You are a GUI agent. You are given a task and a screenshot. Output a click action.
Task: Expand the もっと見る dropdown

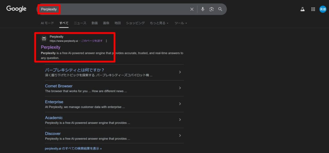click(159, 23)
